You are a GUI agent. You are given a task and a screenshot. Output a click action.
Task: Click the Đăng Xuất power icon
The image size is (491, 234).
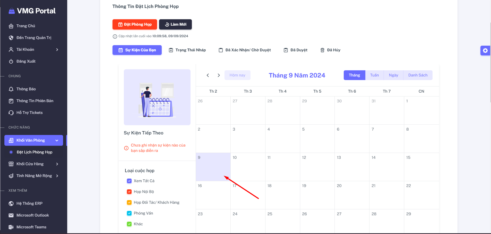11,61
